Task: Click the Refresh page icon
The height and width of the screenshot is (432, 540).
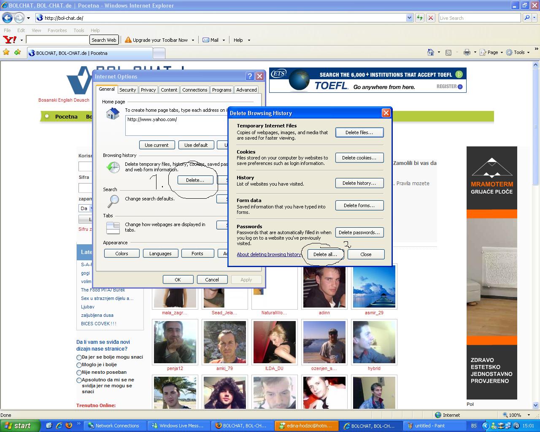Action: (x=420, y=18)
